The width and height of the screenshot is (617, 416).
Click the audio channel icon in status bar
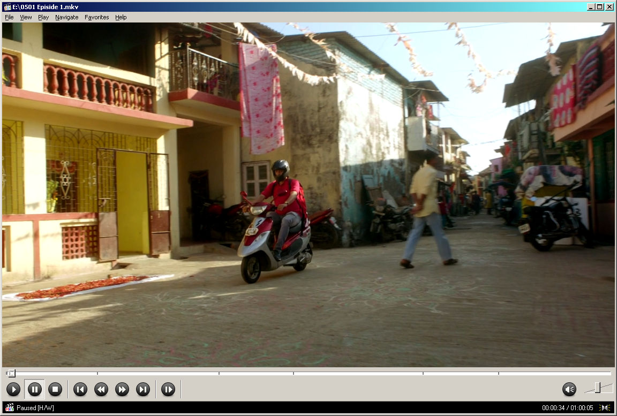coord(605,408)
